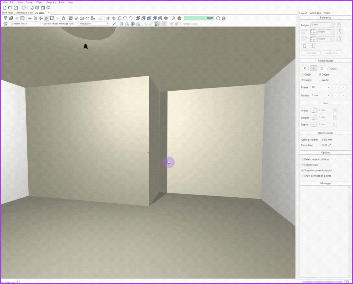
Task: Uncheck Snap to wall option
Action: pyautogui.click(x=303, y=165)
